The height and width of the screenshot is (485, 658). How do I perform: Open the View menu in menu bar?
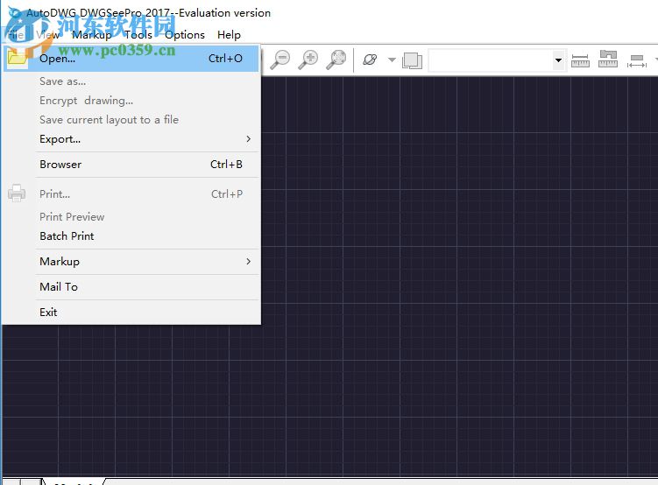47,35
